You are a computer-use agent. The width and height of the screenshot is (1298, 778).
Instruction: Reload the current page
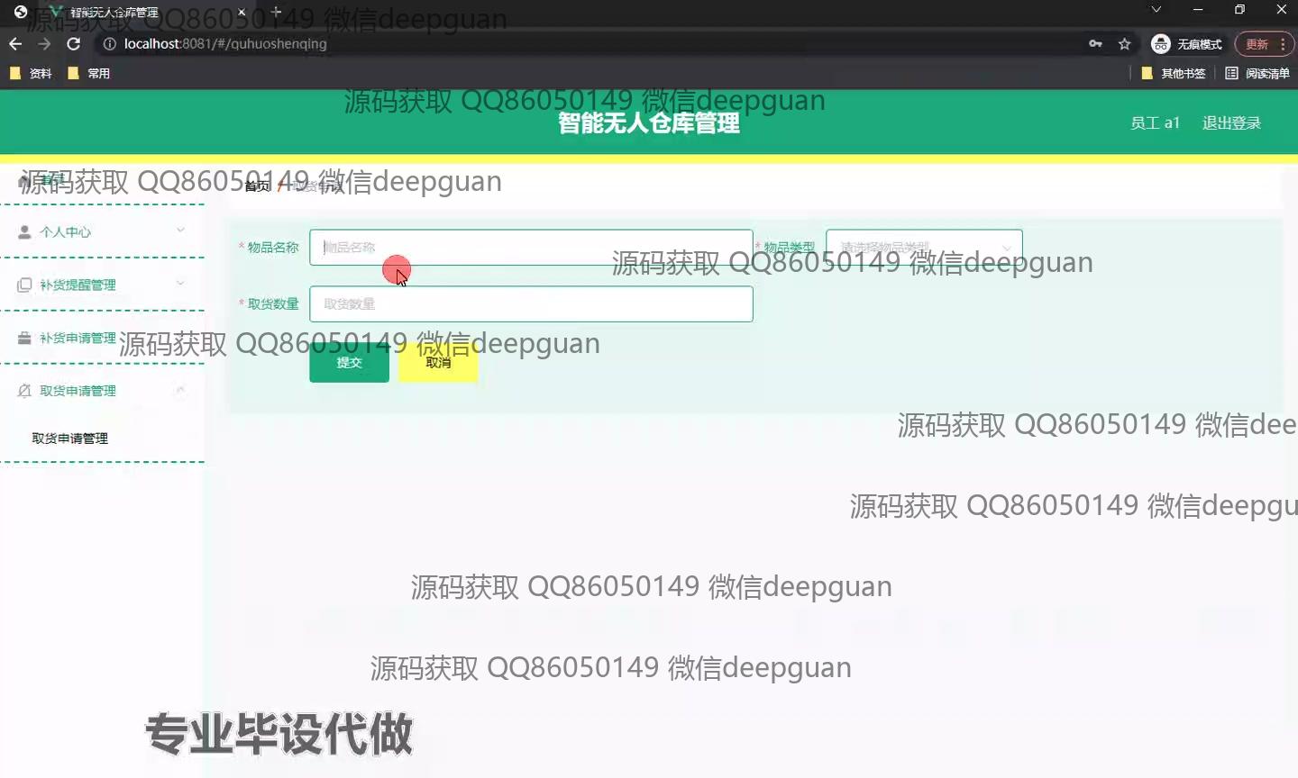74,44
